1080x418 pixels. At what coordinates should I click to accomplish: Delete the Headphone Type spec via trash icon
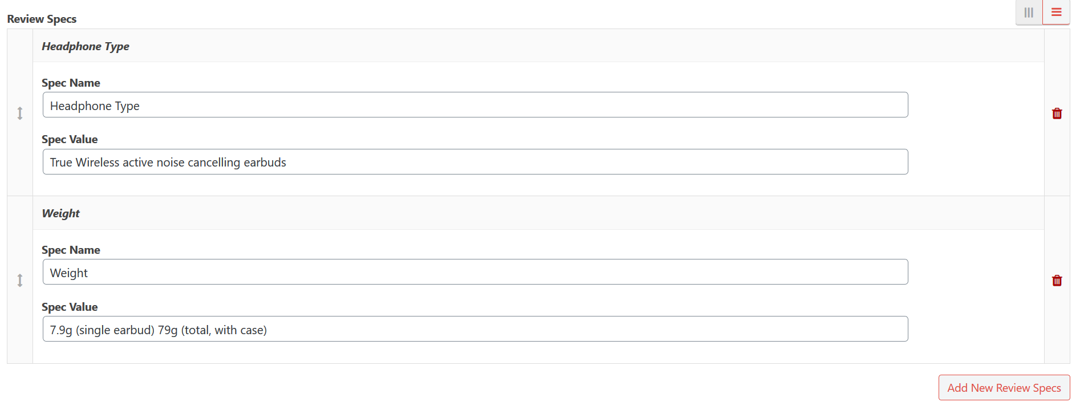pos(1057,113)
